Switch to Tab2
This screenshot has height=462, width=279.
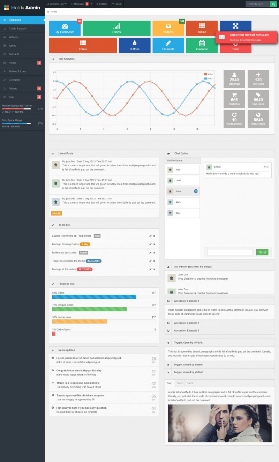pyautogui.click(x=180, y=383)
